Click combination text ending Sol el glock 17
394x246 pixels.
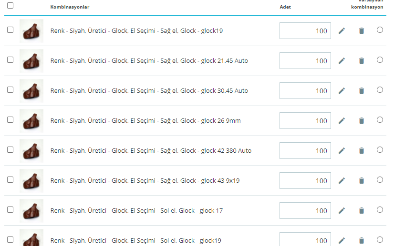click(x=136, y=211)
